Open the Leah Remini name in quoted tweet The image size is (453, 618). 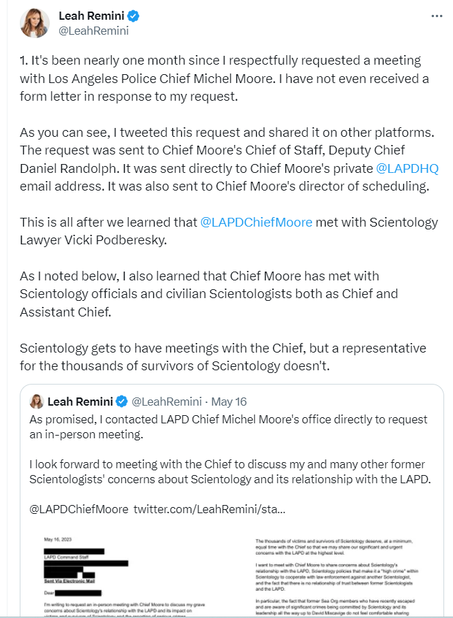coord(80,401)
